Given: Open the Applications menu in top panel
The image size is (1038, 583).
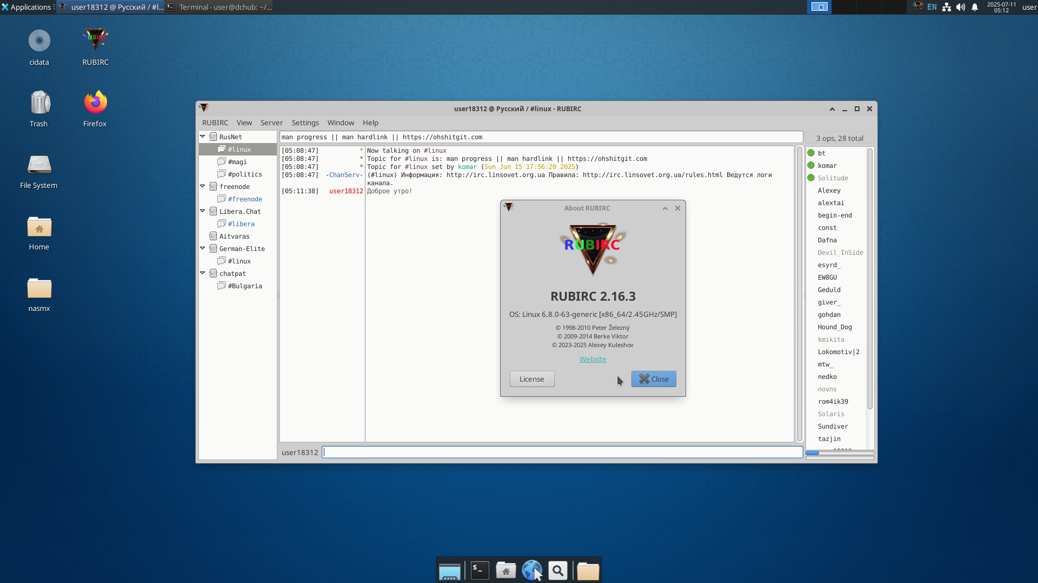Looking at the screenshot, I should (27, 7).
